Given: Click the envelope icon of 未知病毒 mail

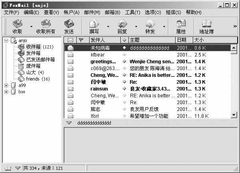Looking at the screenshot, I should (x=70, y=48).
